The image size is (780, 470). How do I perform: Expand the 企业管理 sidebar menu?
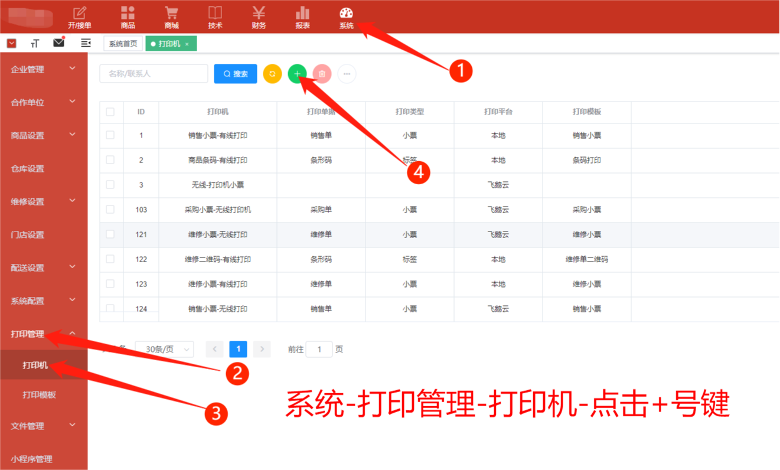click(x=44, y=69)
